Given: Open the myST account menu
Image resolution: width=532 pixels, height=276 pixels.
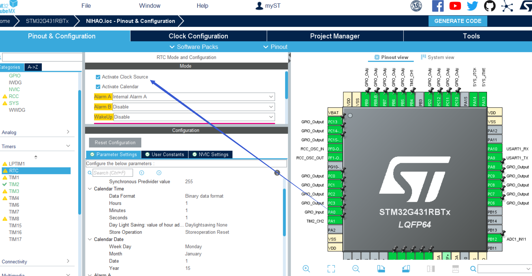Looking at the screenshot, I should coord(268,6).
